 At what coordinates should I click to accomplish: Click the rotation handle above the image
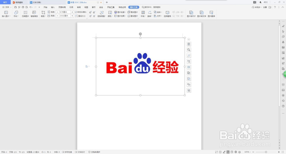[x=140, y=34]
